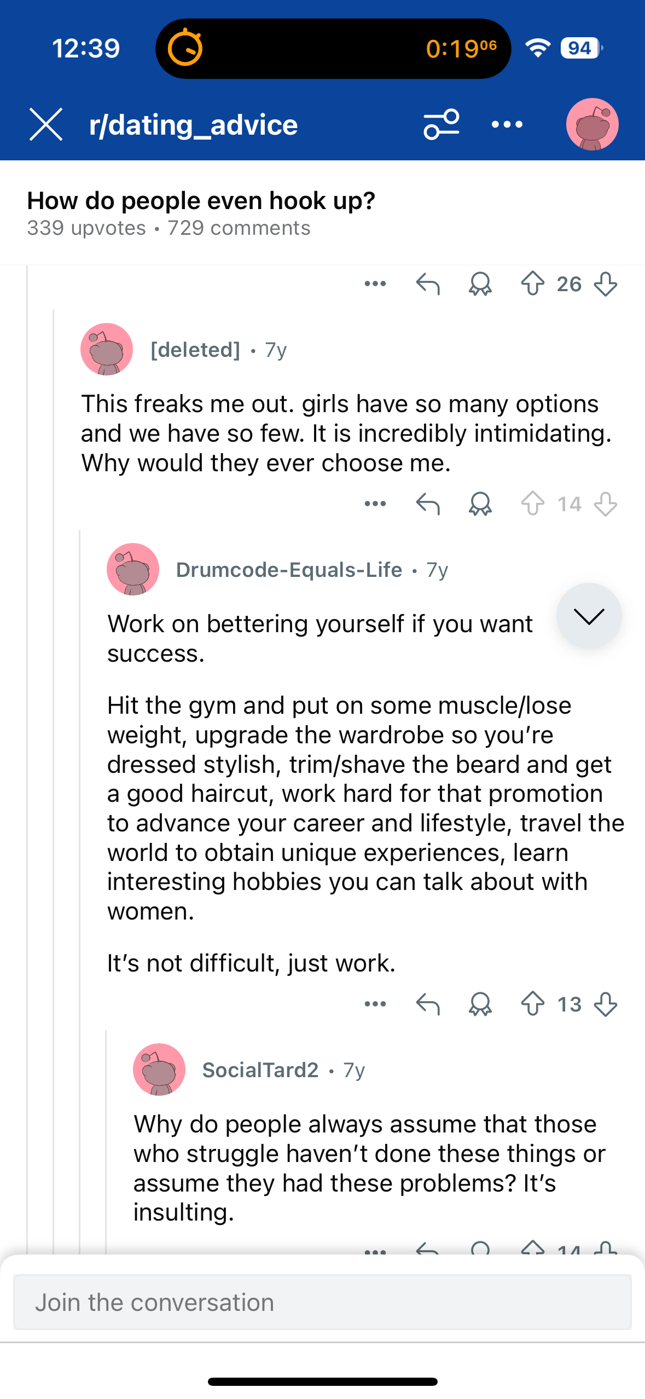
Task: Open the post overflow menu in header
Action: tap(507, 124)
